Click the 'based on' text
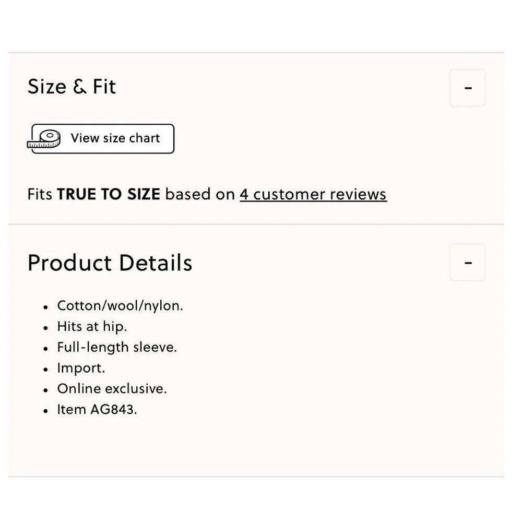Viewport: 522px width, 522px height. click(200, 194)
